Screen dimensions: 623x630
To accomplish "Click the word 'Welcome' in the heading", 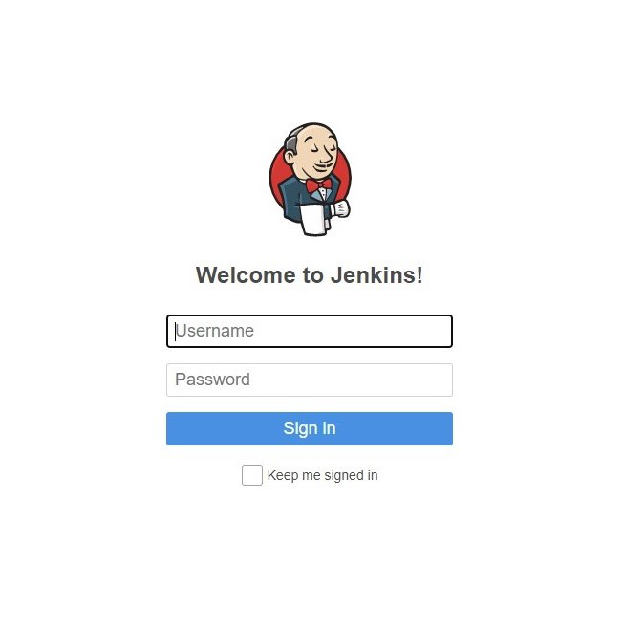I will 246,275.
